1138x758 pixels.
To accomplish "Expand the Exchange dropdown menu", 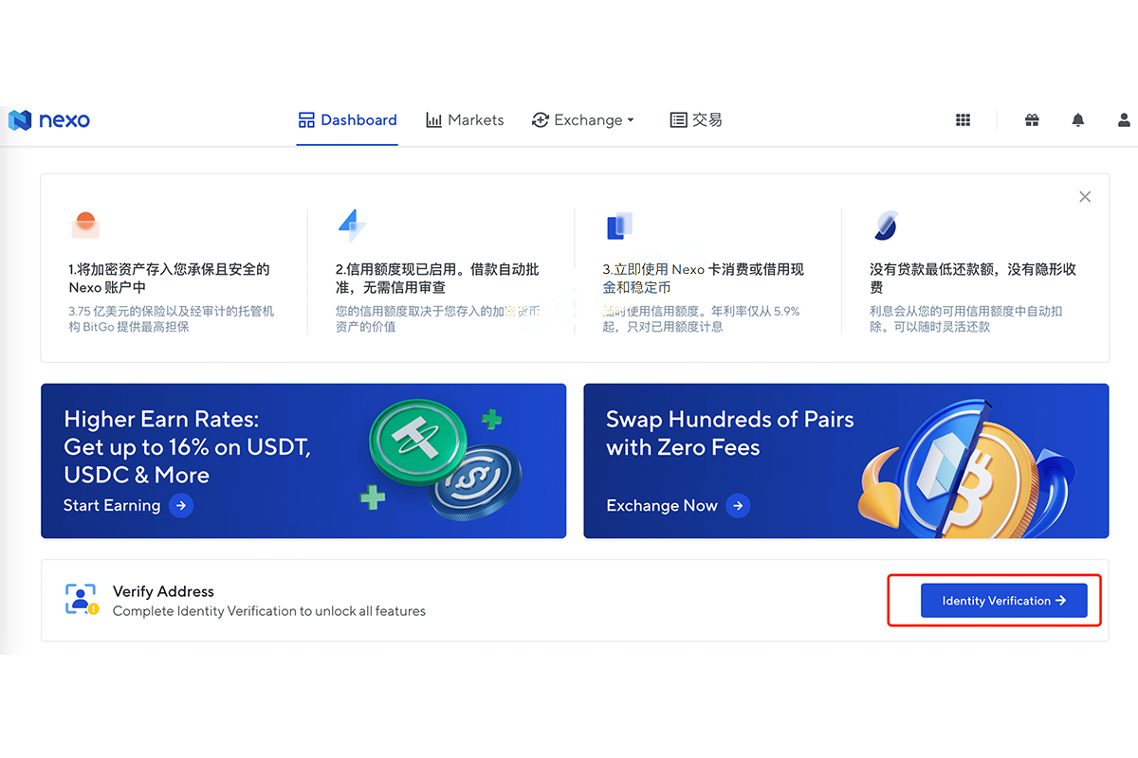I will (583, 120).
